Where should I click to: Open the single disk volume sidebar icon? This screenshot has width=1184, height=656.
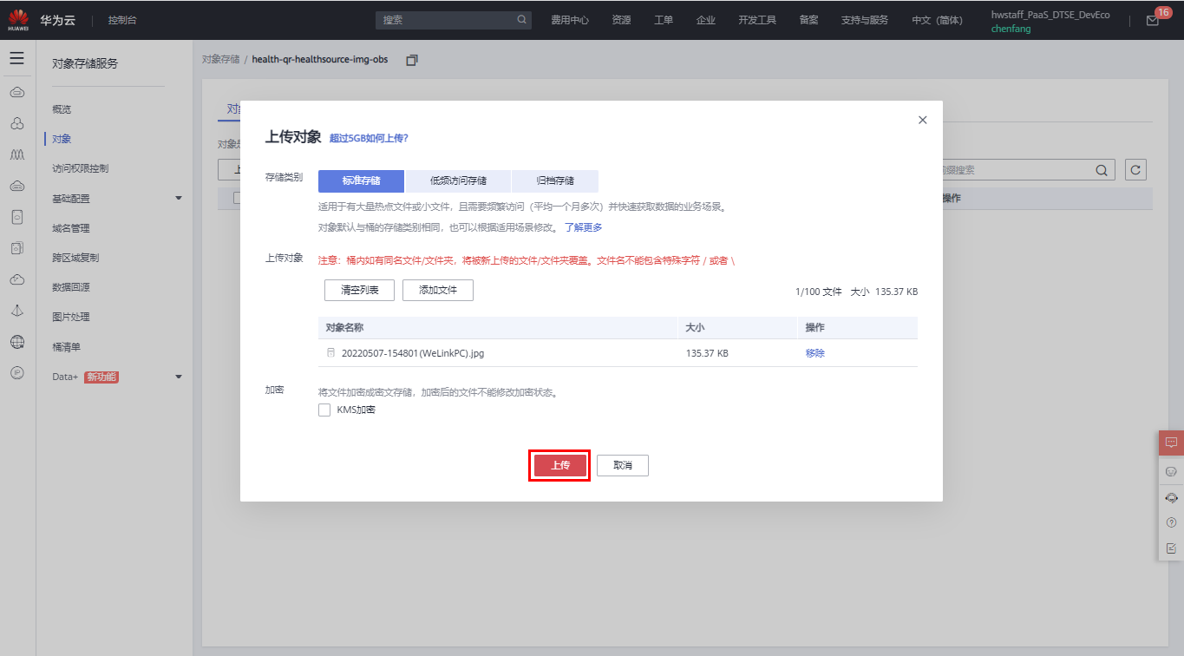coord(16,217)
